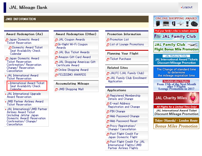This screenshot has width=202, height=156.
Task: Open JMB Partner Airlines Award Ticket Reservation
Action: click(25, 103)
